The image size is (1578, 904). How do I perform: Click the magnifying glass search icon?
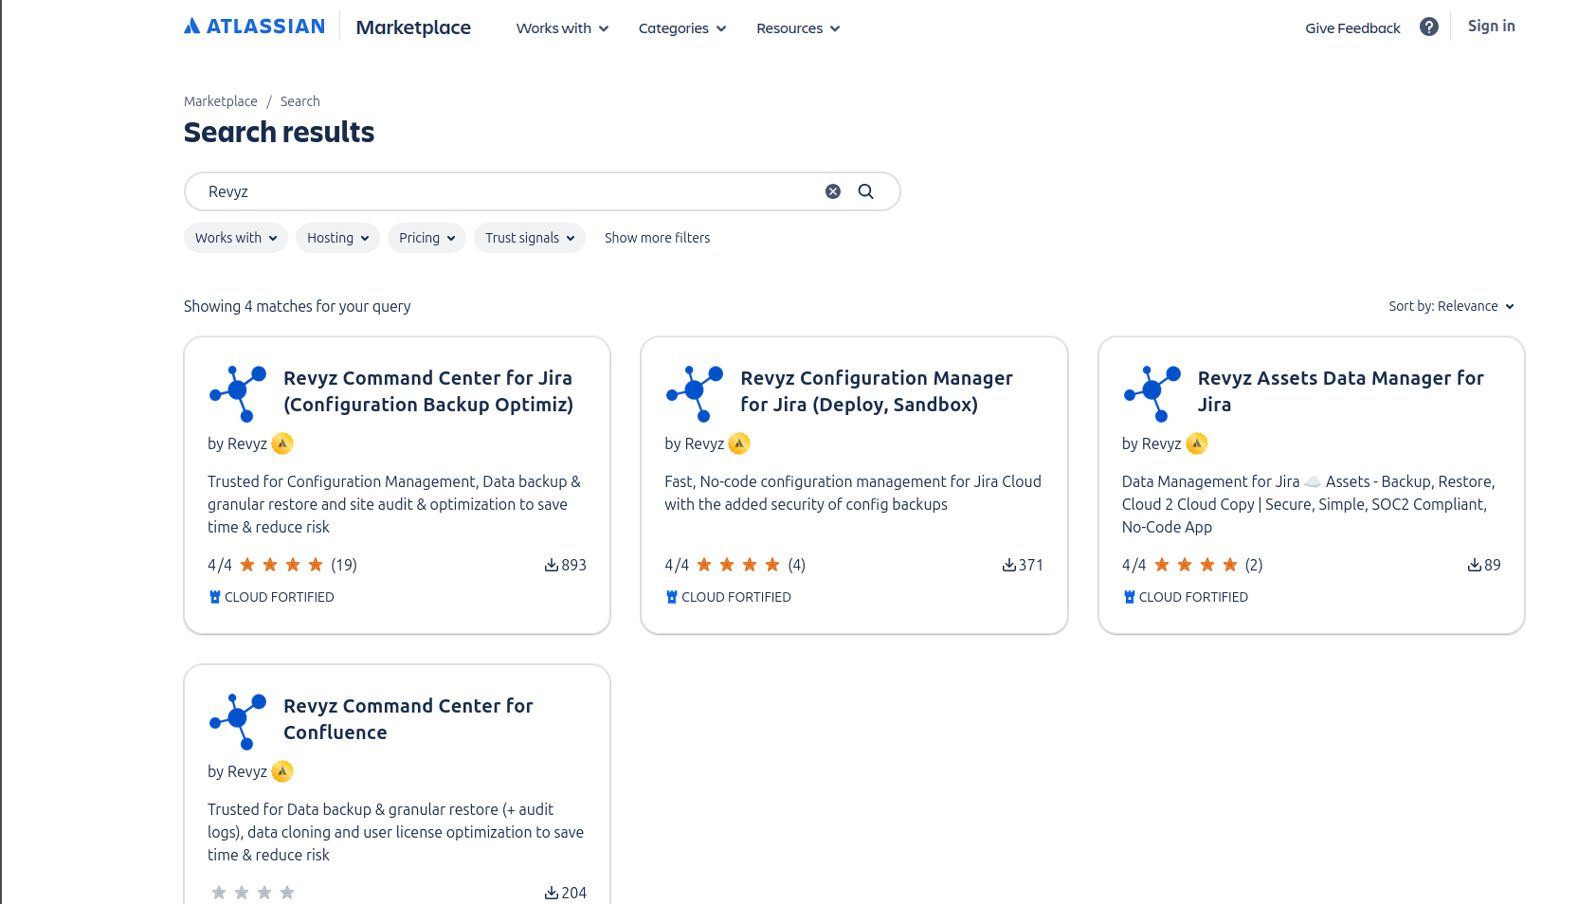[x=865, y=191]
